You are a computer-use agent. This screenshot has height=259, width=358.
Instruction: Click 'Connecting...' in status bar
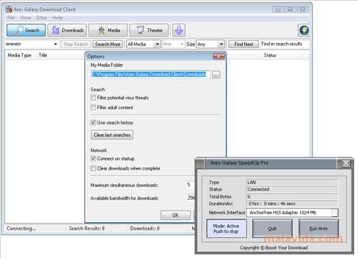[x=21, y=228]
